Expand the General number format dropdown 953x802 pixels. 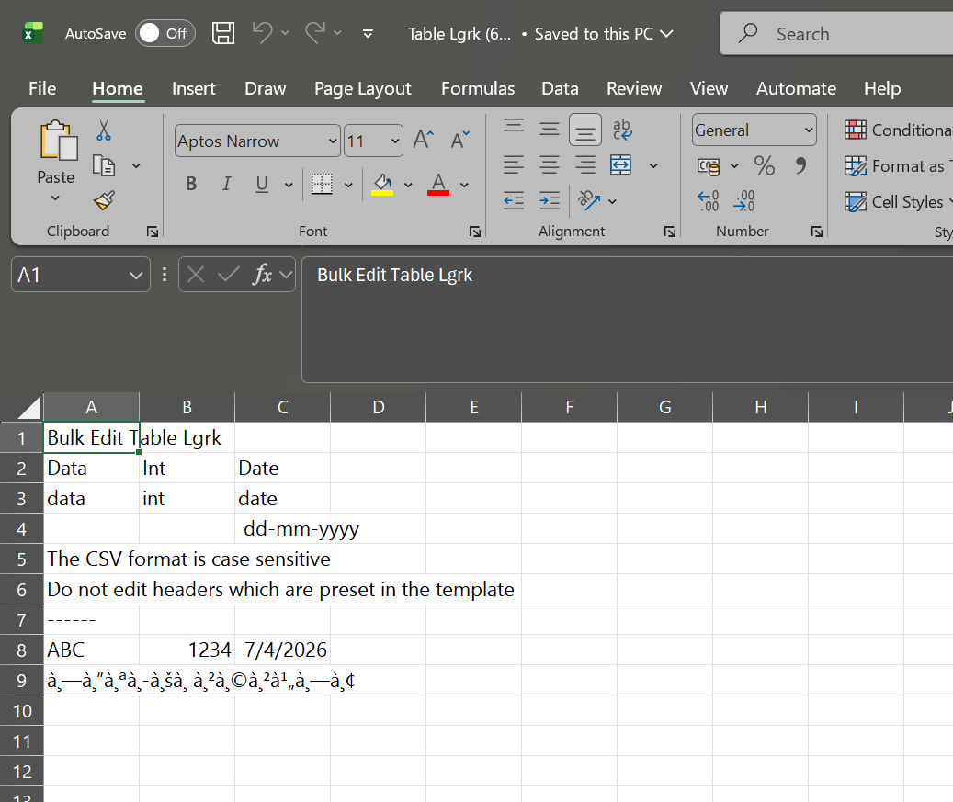point(808,130)
